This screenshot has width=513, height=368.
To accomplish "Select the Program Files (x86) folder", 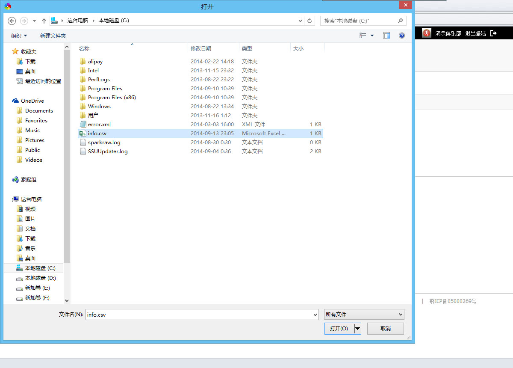I will [x=112, y=98].
